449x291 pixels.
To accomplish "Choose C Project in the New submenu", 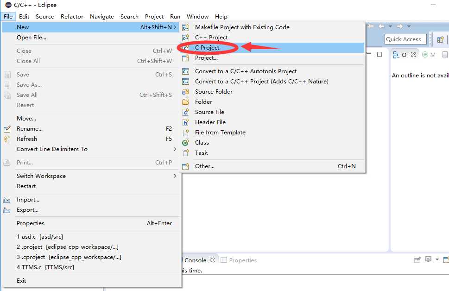I will tap(272, 48).
